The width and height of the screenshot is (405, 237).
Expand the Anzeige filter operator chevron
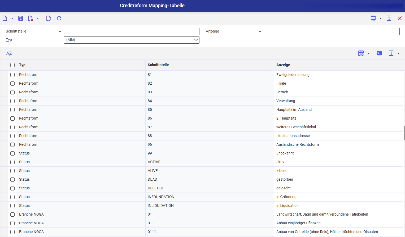[x=260, y=31]
